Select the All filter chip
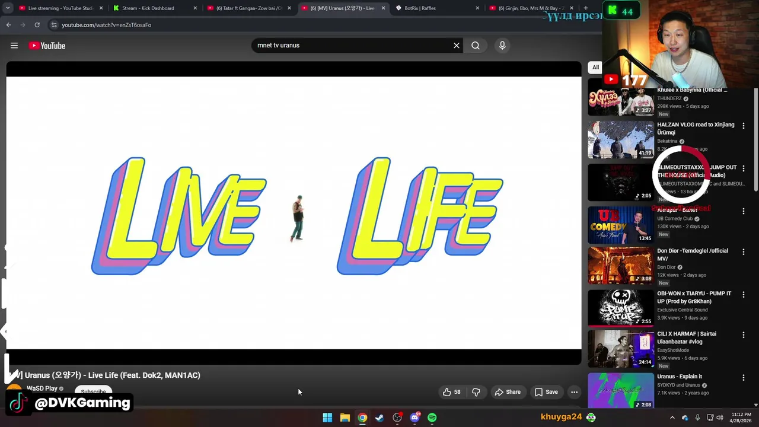Screen dimensions: 759x427 [x=595, y=67]
